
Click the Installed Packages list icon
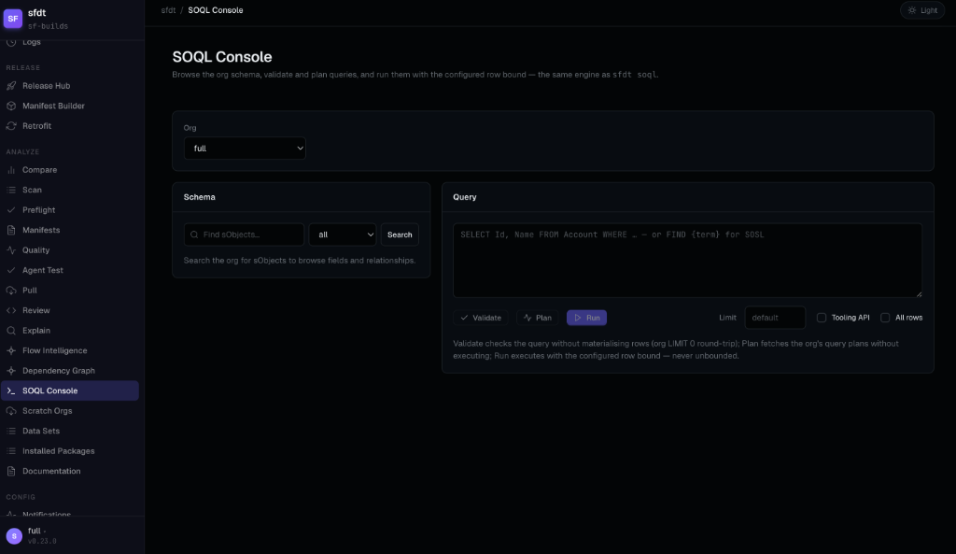click(11, 451)
